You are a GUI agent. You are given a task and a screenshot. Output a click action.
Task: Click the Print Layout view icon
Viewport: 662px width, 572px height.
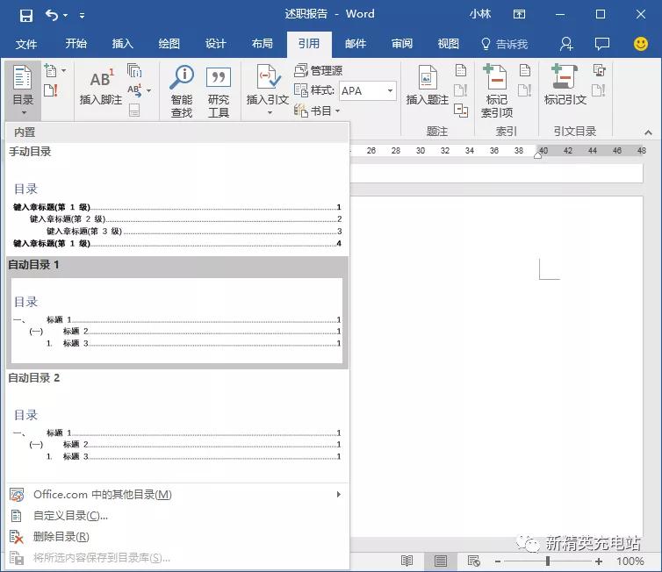pyautogui.click(x=441, y=561)
